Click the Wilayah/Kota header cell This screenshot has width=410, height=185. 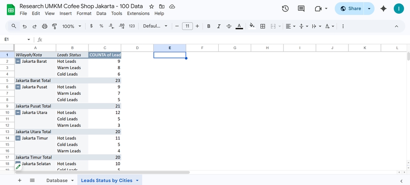coord(35,55)
